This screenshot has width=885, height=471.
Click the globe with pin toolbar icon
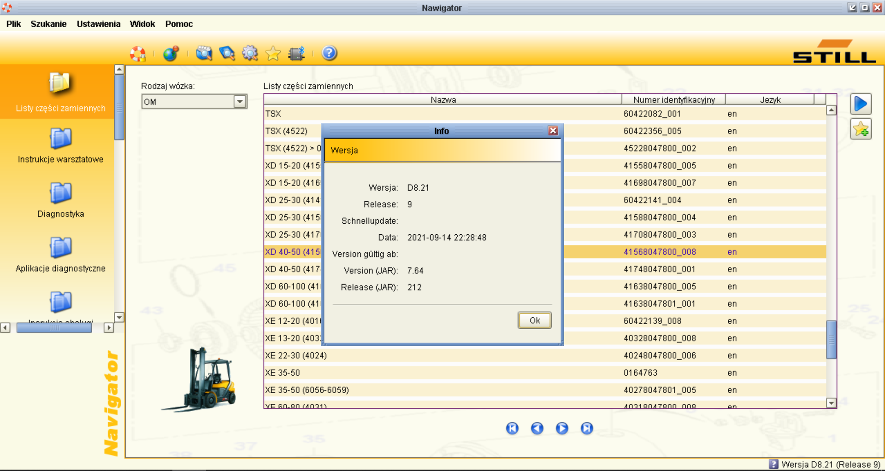click(171, 54)
